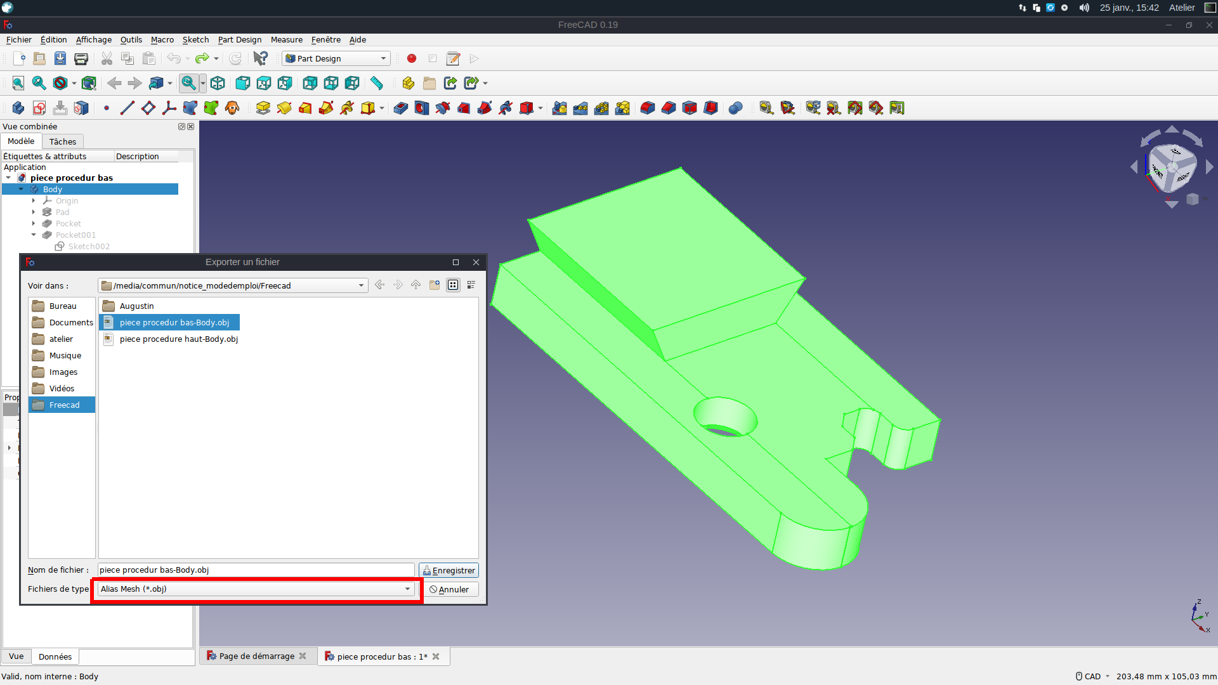Switch to the Vue tab
Viewport: 1218px width, 685px height.
pos(16,656)
